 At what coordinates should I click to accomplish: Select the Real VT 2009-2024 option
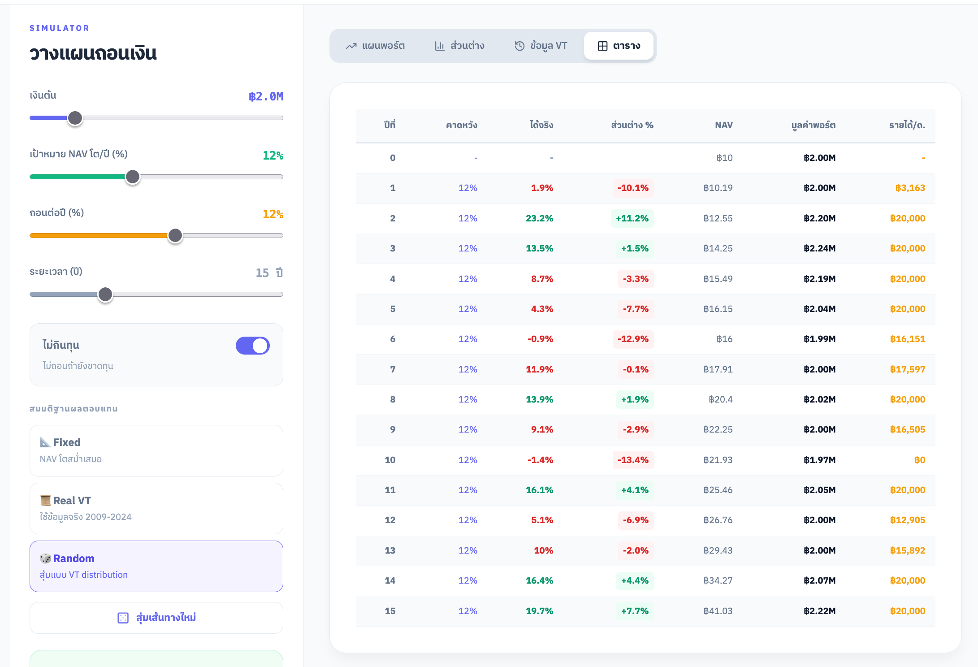pos(156,508)
